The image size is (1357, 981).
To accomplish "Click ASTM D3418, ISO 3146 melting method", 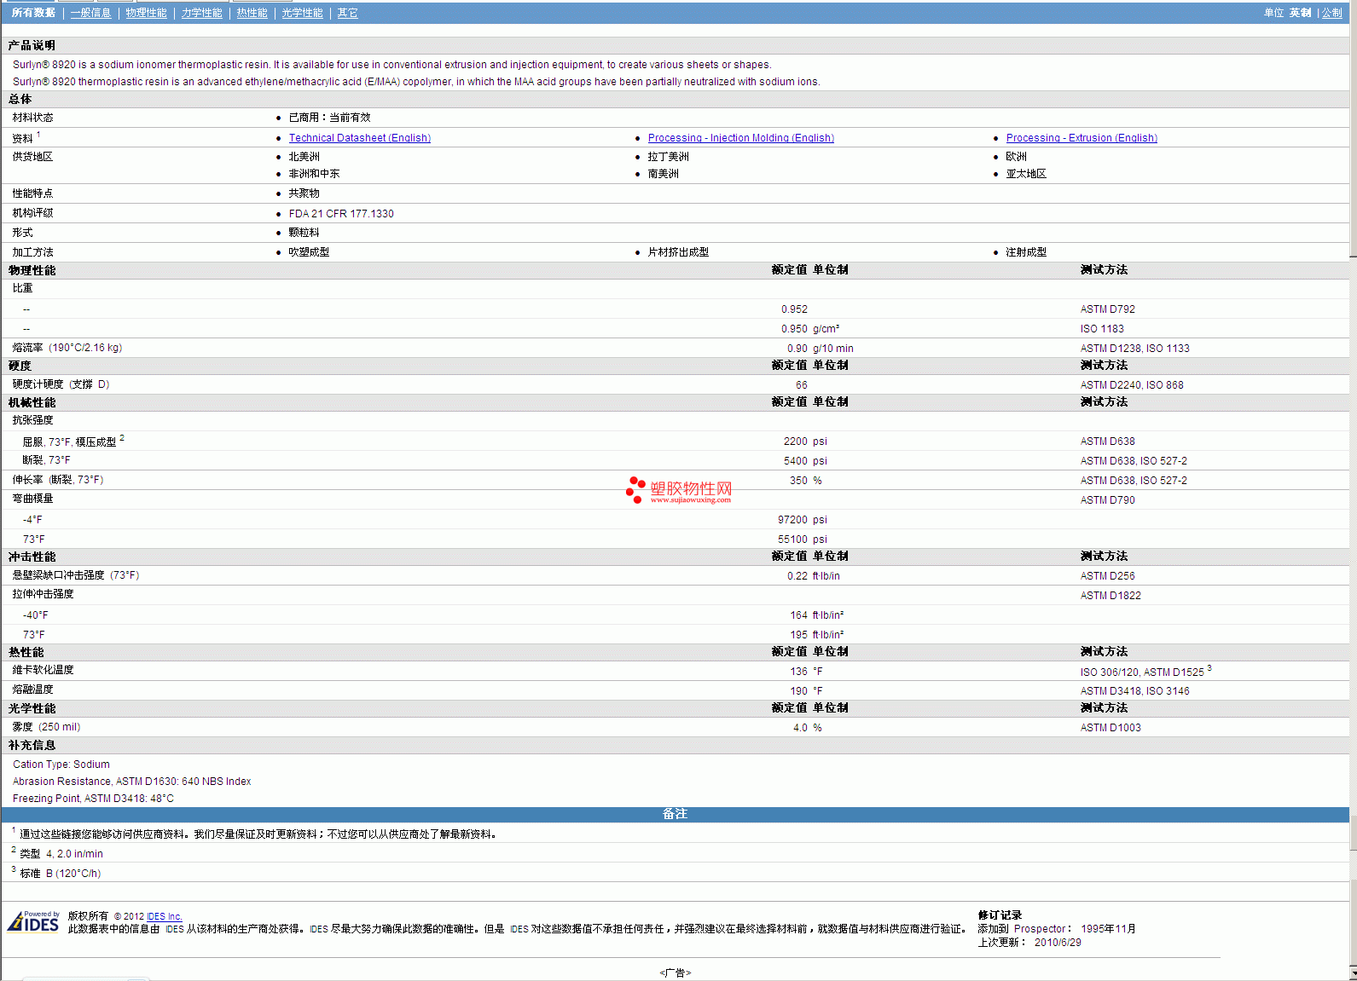I will tap(1134, 691).
